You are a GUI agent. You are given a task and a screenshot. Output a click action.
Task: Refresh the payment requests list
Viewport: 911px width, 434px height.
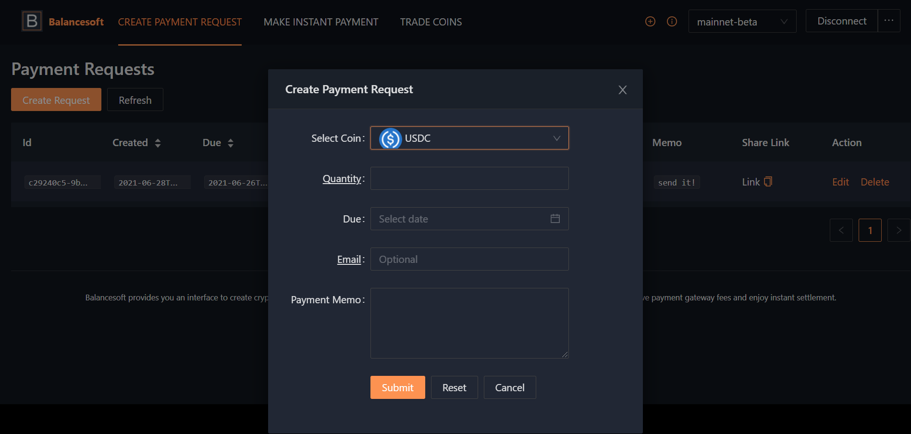pyautogui.click(x=135, y=99)
